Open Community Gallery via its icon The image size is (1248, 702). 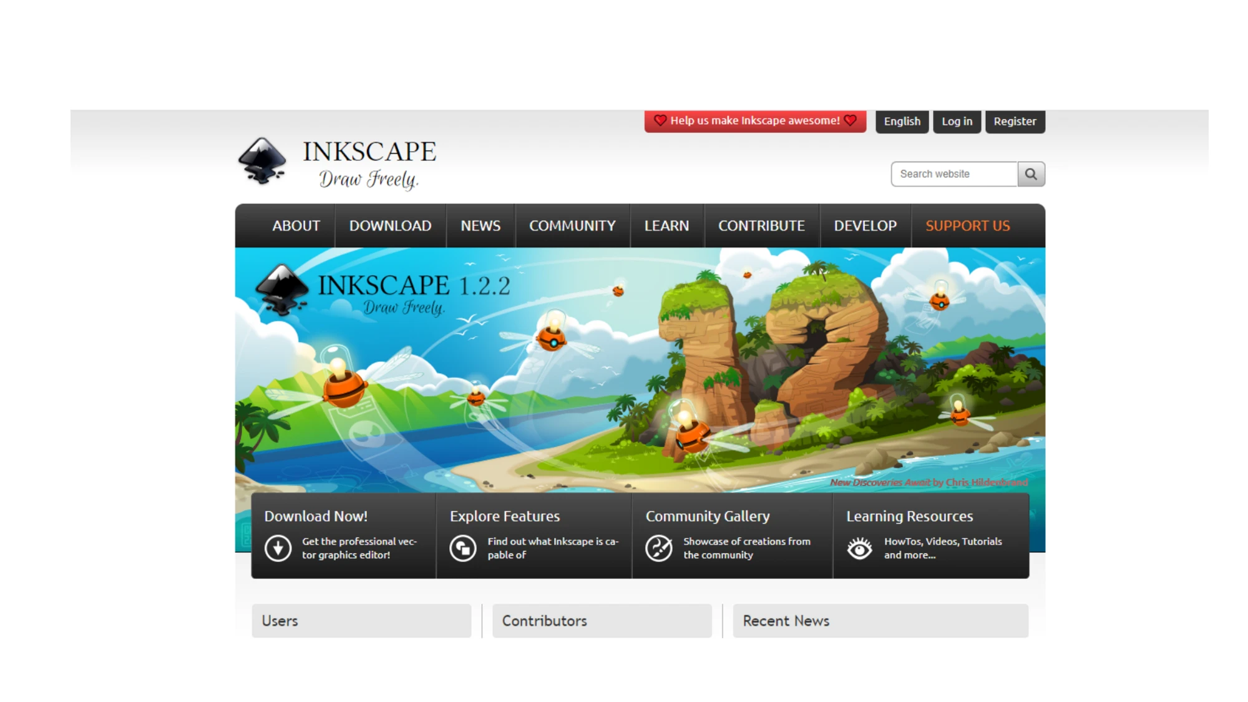660,547
